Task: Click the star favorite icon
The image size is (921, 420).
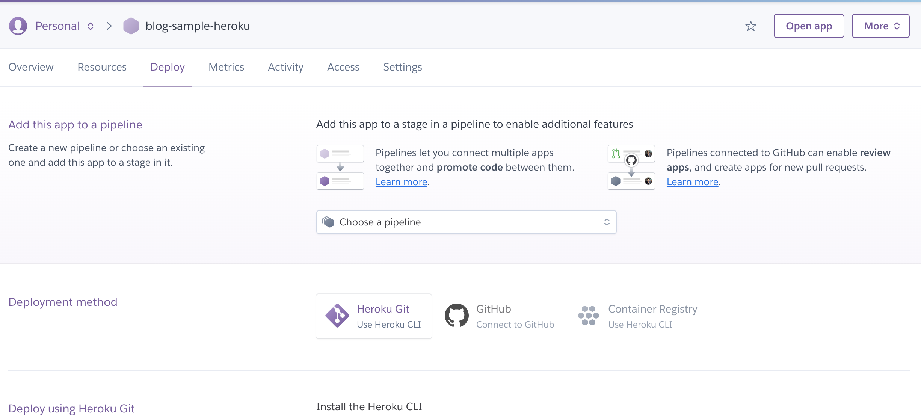Action: click(x=750, y=26)
